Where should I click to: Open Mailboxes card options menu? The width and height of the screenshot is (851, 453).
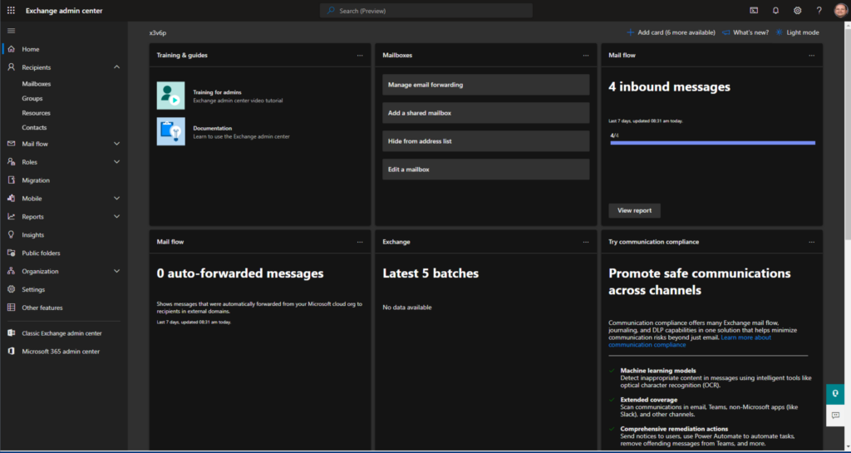pos(586,56)
